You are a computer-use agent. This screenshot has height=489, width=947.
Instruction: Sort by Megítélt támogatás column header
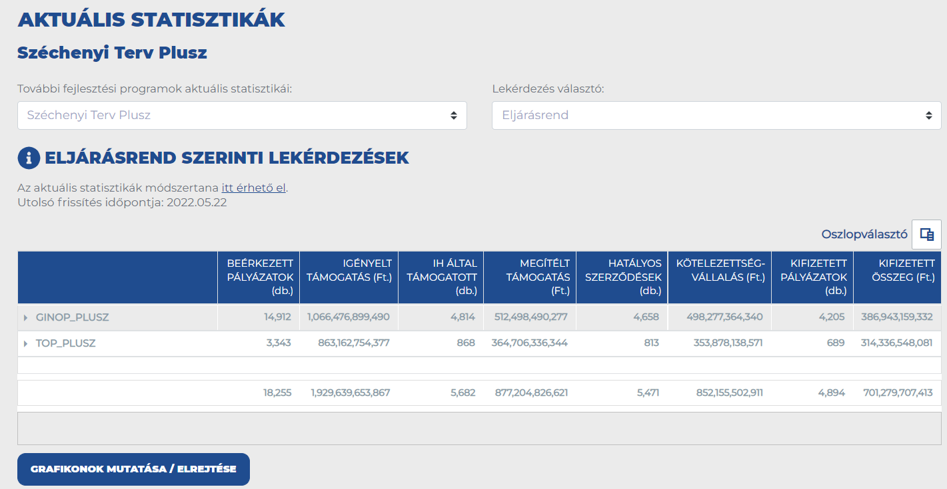pos(530,277)
